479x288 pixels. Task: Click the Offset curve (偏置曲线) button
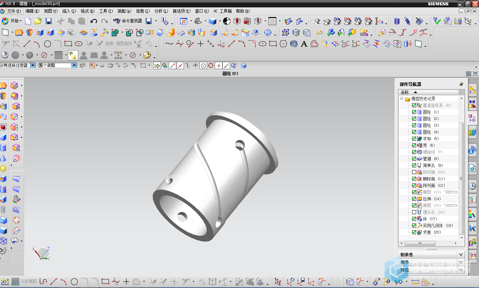point(124,44)
